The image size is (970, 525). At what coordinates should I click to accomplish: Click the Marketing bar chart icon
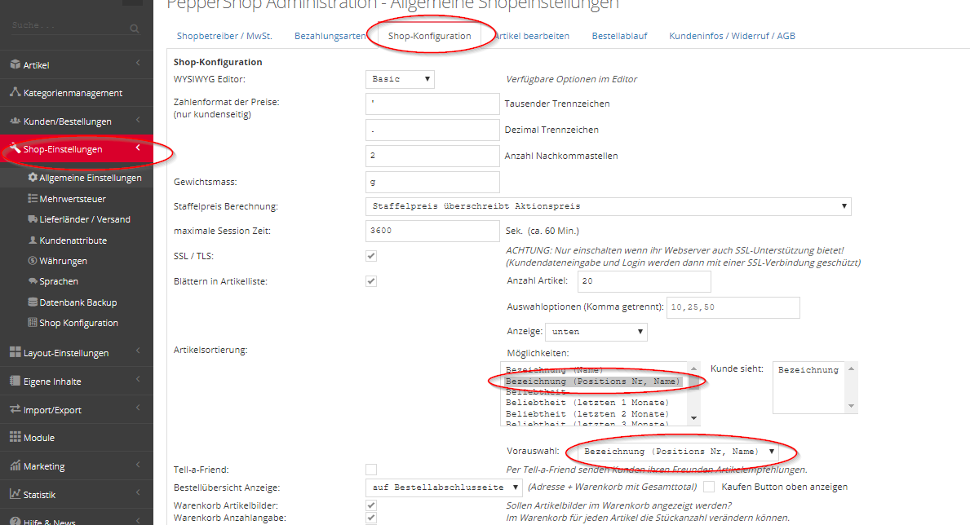tap(16, 465)
